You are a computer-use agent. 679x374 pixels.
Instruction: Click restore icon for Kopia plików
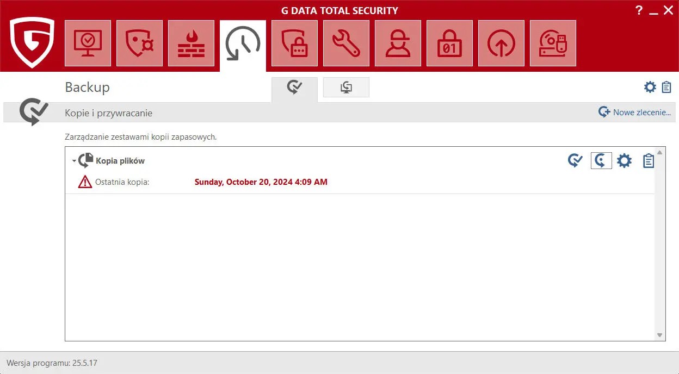coord(601,161)
